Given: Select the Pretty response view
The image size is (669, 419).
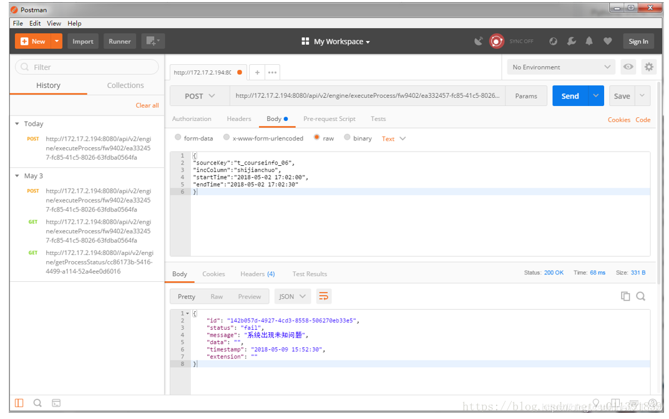Looking at the screenshot, I should (x=187, y=296).
